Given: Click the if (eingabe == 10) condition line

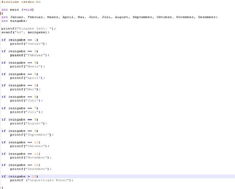Looking at the screenshot, I should [x=21, y=142].
